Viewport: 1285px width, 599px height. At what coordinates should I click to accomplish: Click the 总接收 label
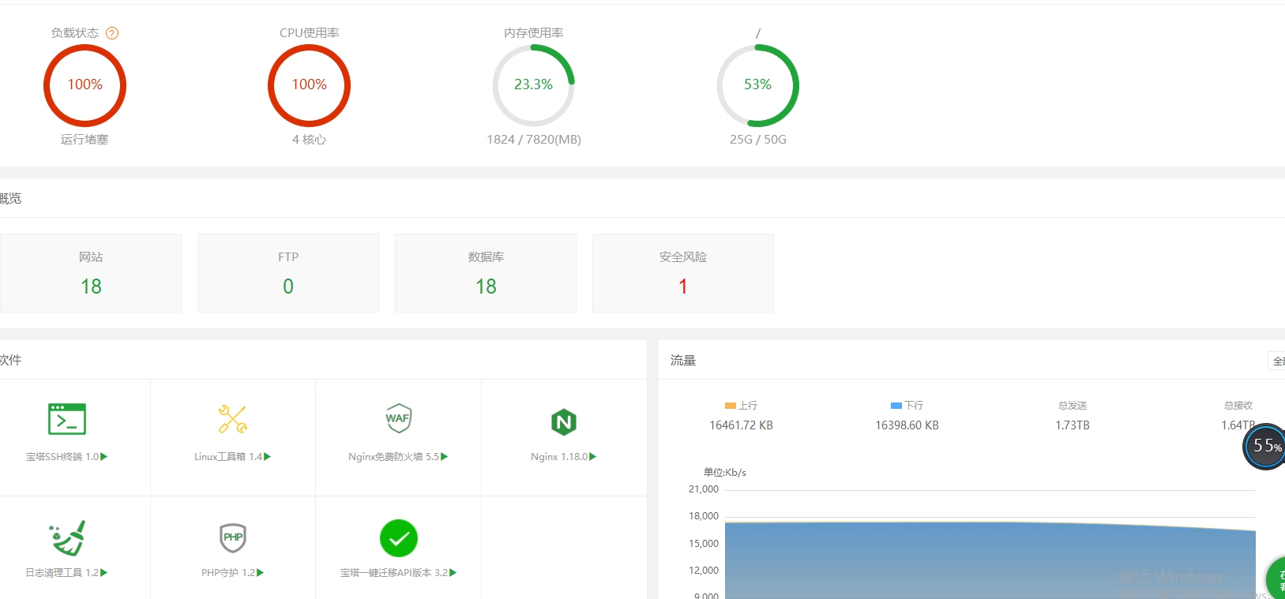pos(1238,406)
